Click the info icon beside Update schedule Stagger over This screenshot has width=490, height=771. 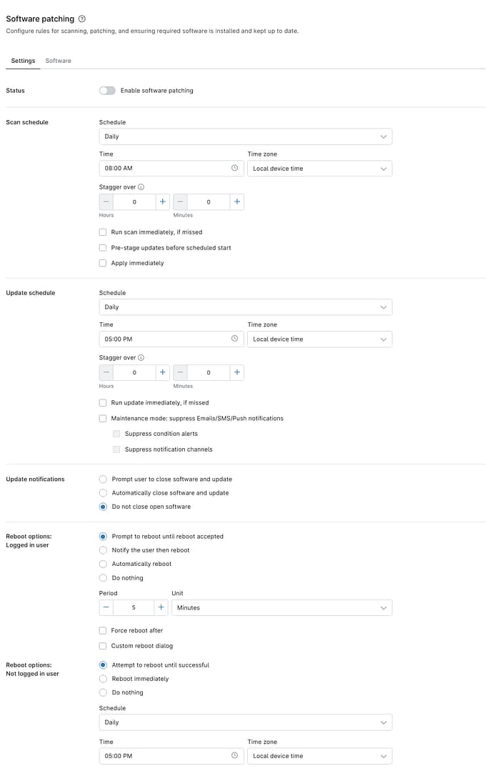click(141, 357)
